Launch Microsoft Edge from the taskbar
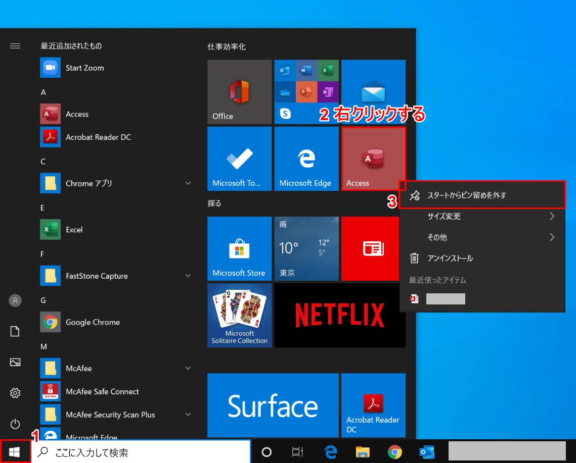The width and height of the screenshot is (576, 463). tap(331, 452)
